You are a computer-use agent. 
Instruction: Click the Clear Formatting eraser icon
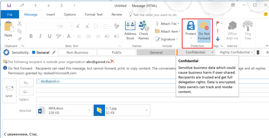[117, 26]
